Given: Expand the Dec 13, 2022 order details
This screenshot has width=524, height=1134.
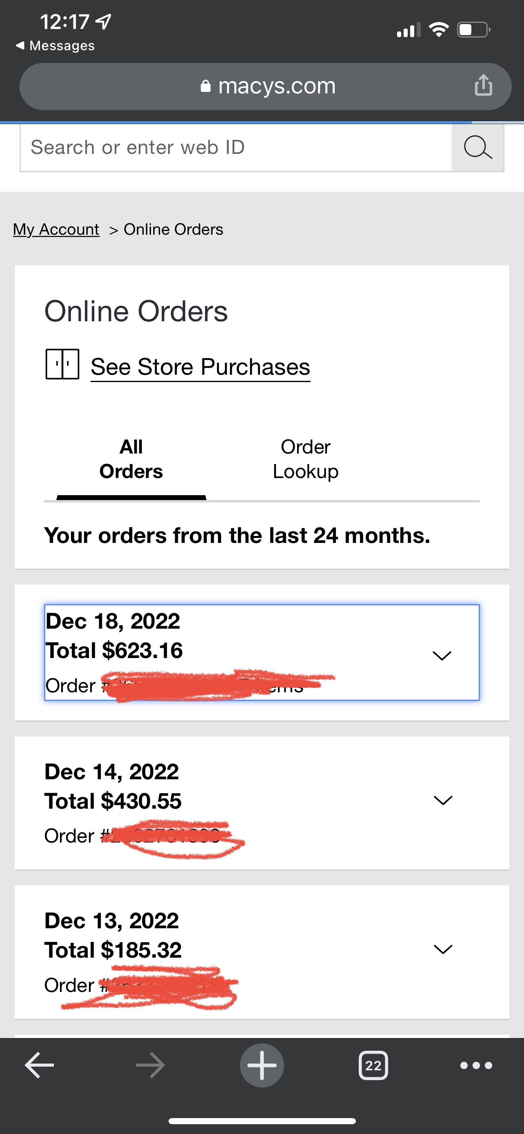Looking at the screenshot, I should click(443, 949).
